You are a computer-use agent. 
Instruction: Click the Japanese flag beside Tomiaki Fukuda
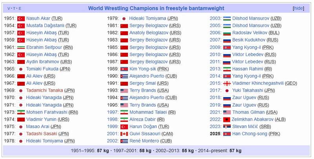tap(21, 69)
